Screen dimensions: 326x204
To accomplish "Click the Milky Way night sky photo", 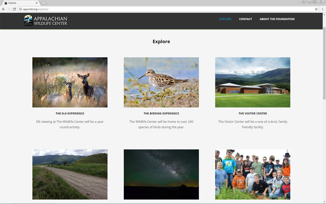I will (161, 174).
